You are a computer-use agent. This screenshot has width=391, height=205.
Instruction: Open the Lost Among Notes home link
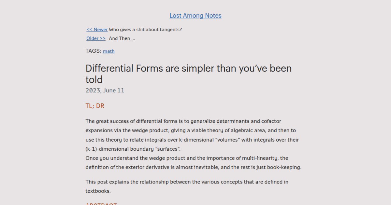(x=195, y=16)
